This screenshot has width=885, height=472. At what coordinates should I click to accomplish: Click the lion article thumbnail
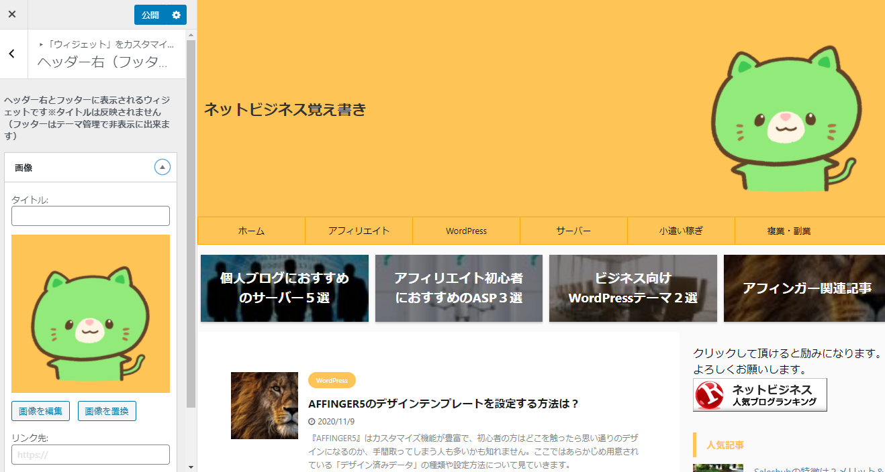pos(265,406)
